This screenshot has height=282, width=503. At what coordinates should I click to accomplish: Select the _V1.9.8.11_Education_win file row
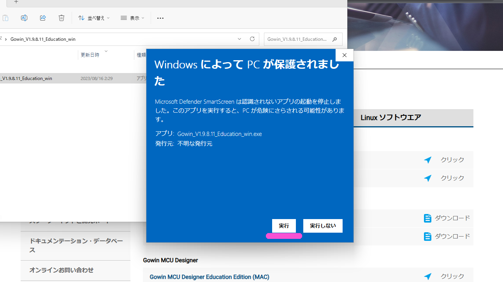(x=73, y=78)
